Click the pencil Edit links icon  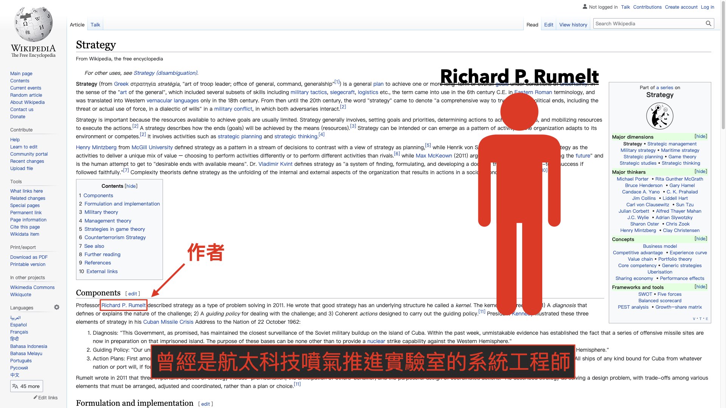point(35,397)
